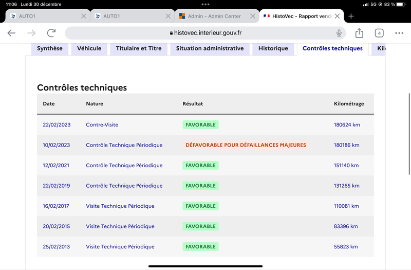This screenshot has width=411, height=270.
Task: Tap the microphone icon in the address bar
Action: pyautogui.click(x=339, y=33)
